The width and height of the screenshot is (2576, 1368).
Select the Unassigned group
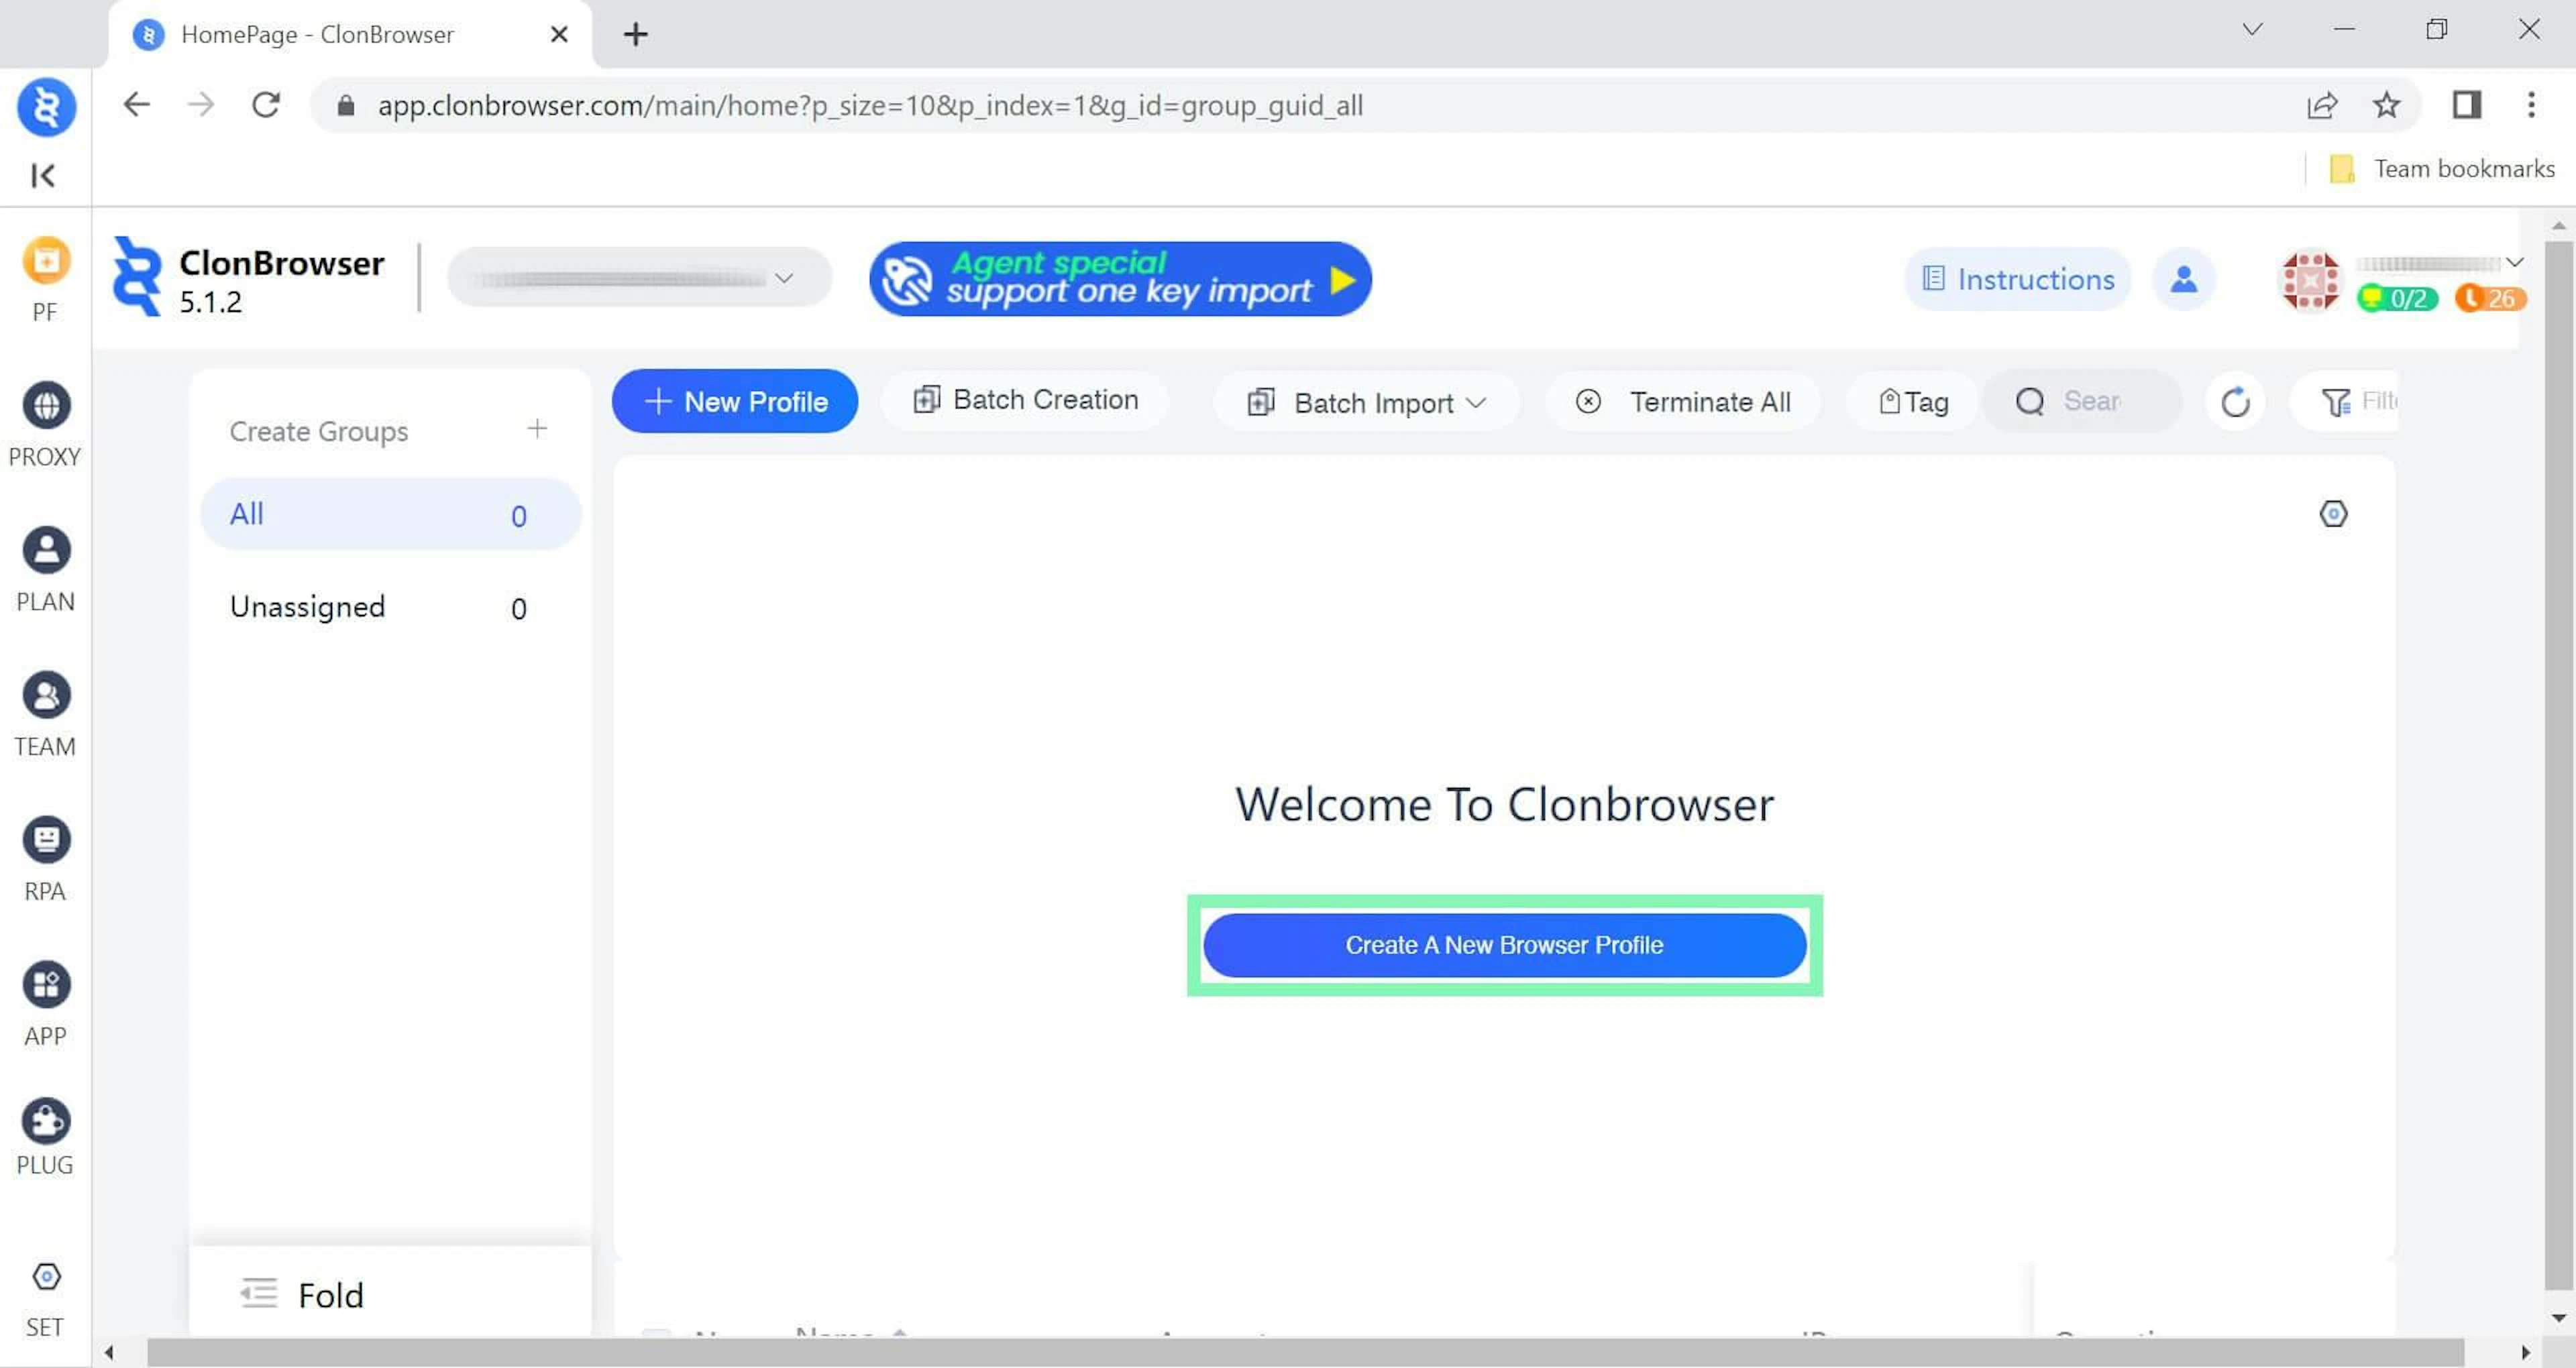pos(391,607)
